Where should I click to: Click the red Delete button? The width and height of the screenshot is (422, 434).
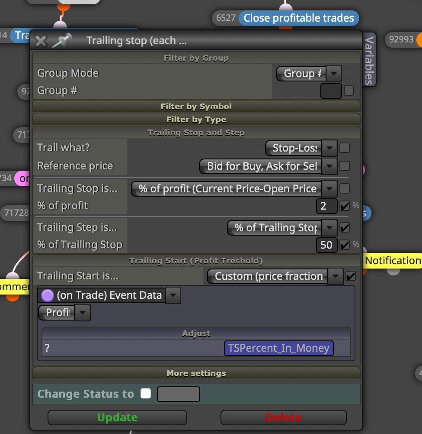tap(283, 418)
